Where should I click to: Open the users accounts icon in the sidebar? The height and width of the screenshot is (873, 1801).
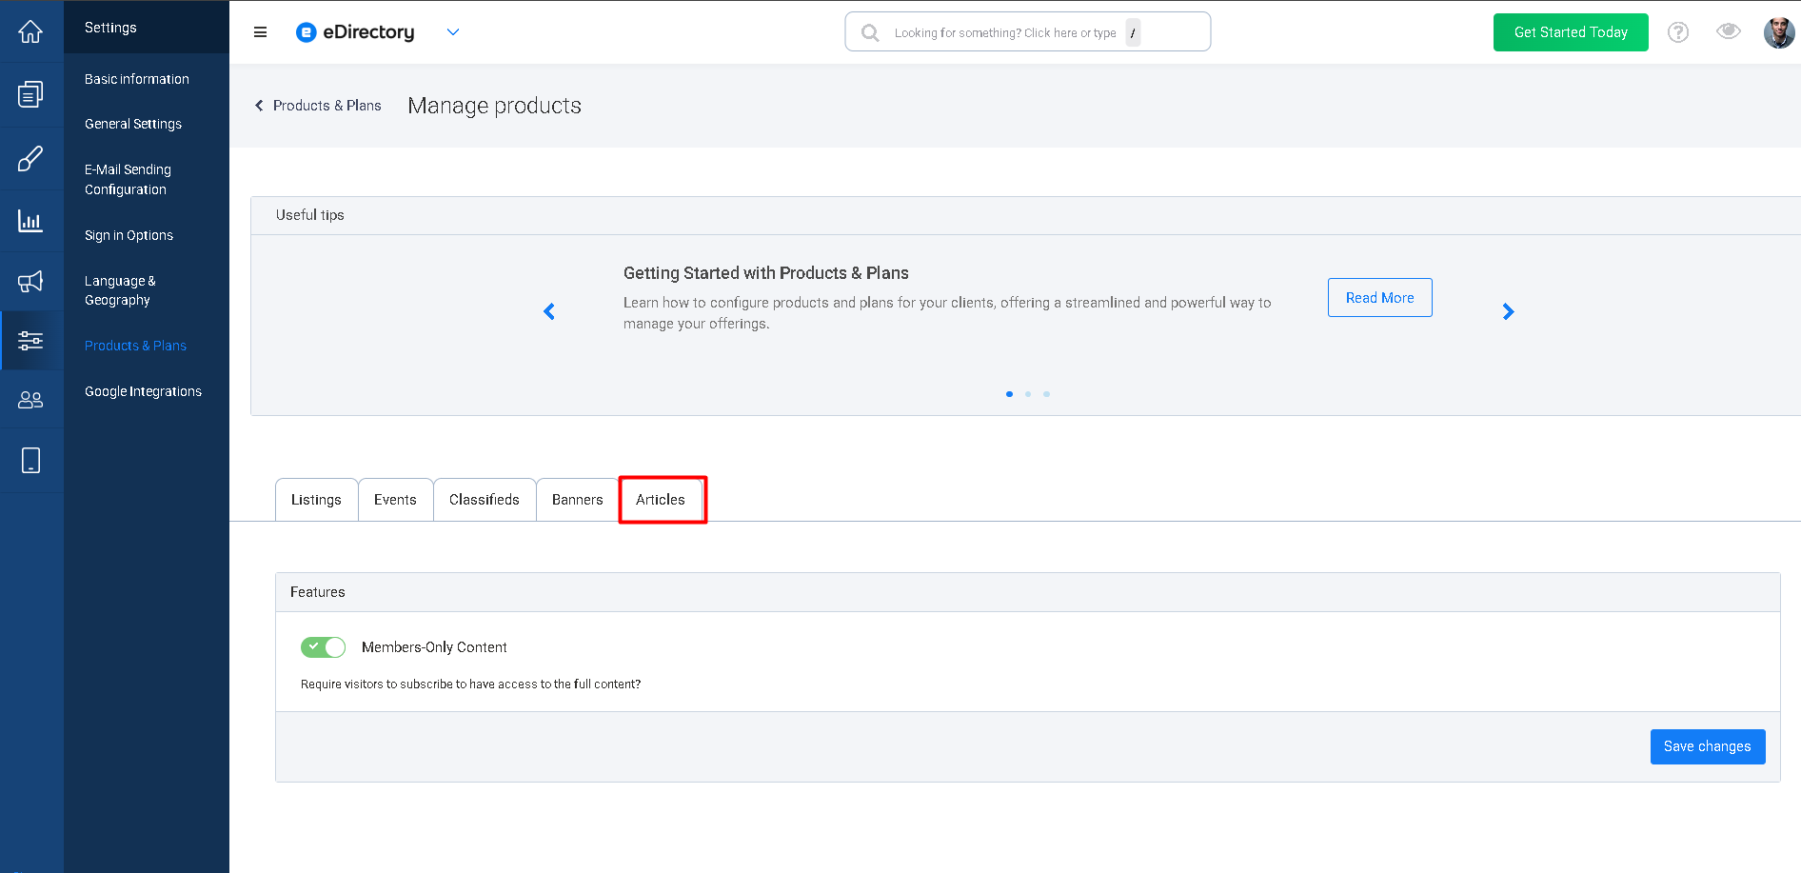(30, 400)
